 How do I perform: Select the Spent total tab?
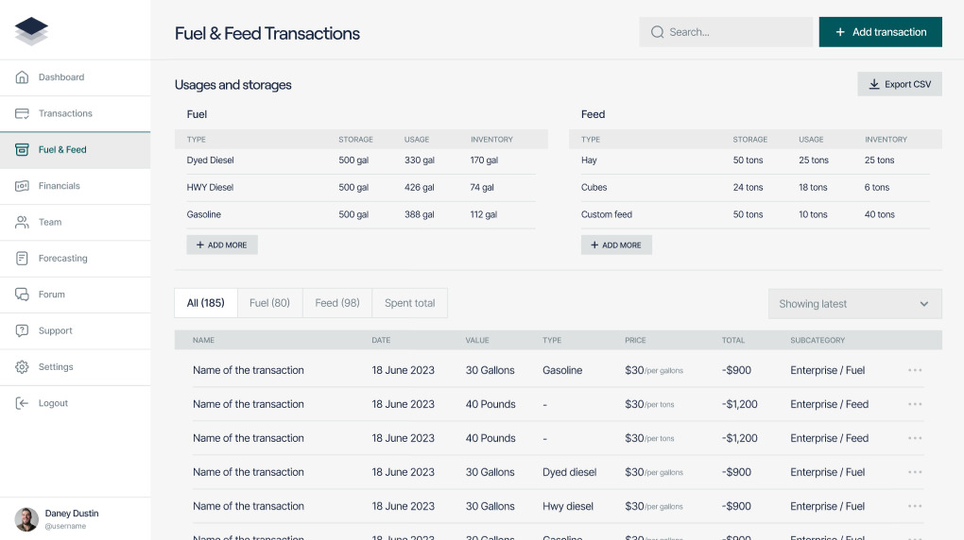[x=409, y=303]
